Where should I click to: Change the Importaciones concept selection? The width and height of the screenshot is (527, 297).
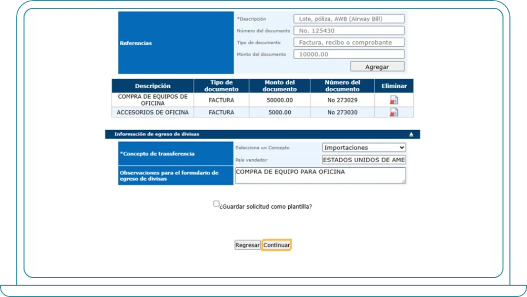click(364, 147)
